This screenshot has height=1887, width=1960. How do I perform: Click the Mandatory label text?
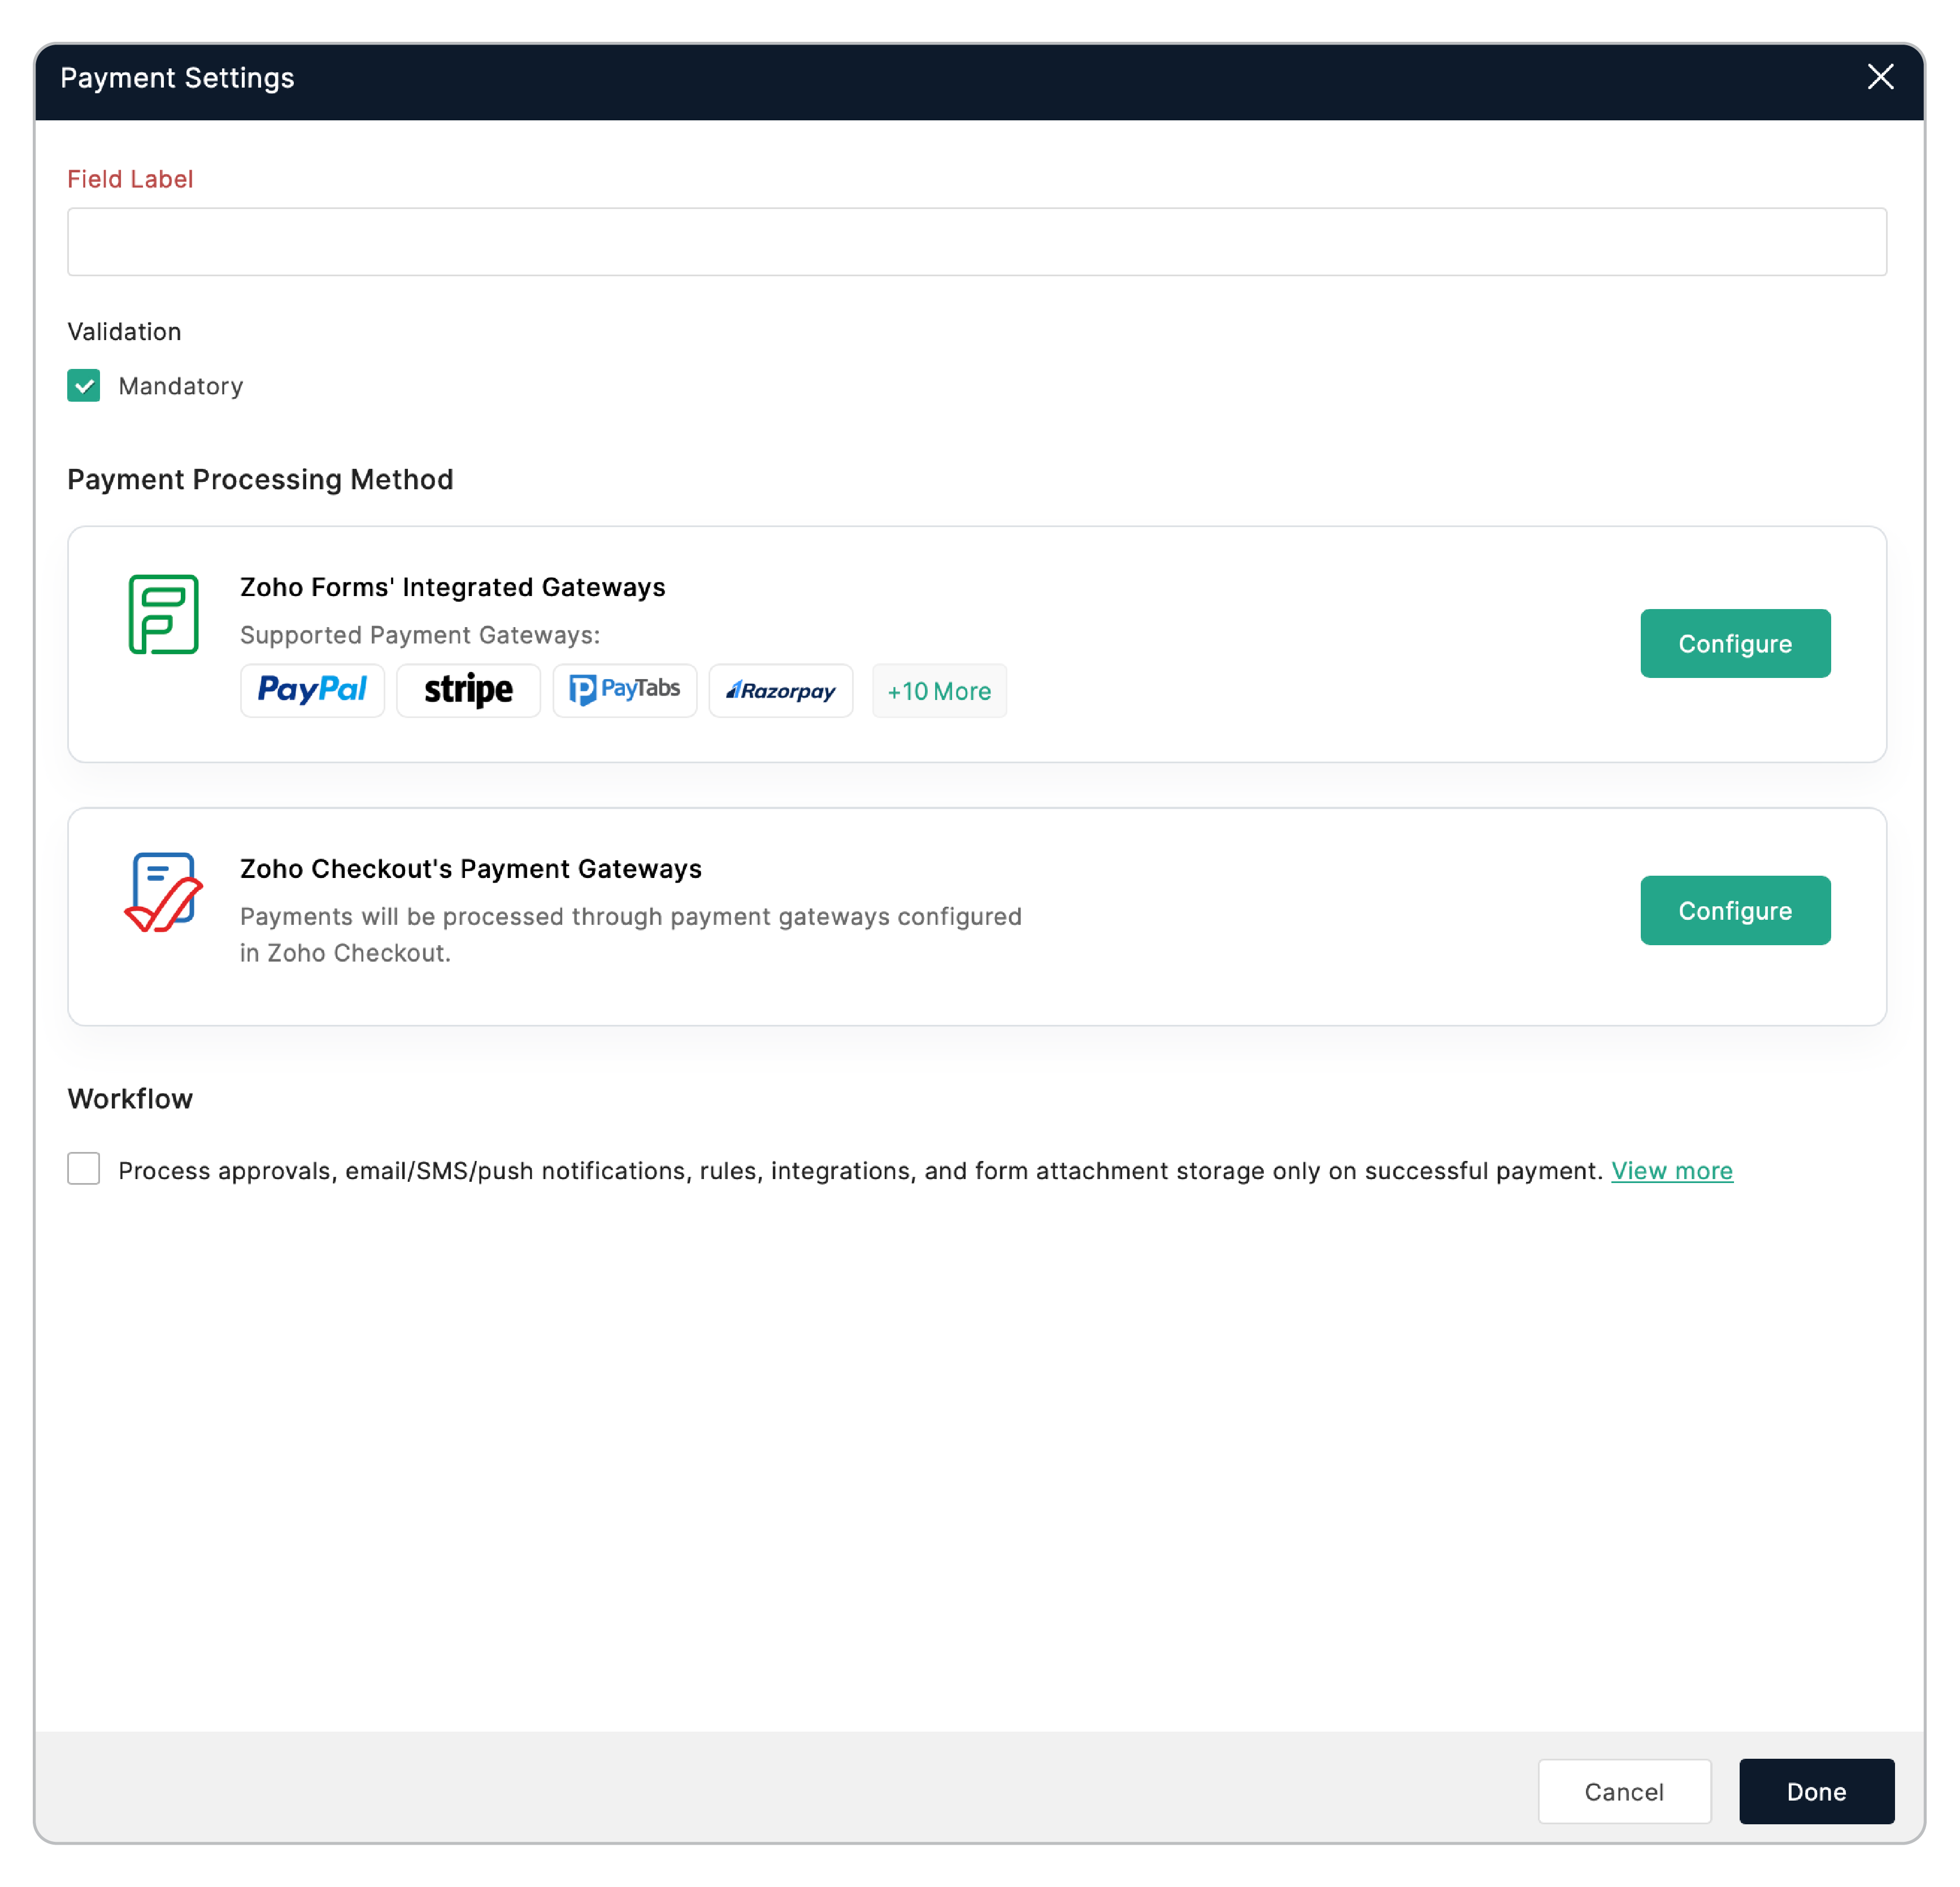click(x=180, y=386)
